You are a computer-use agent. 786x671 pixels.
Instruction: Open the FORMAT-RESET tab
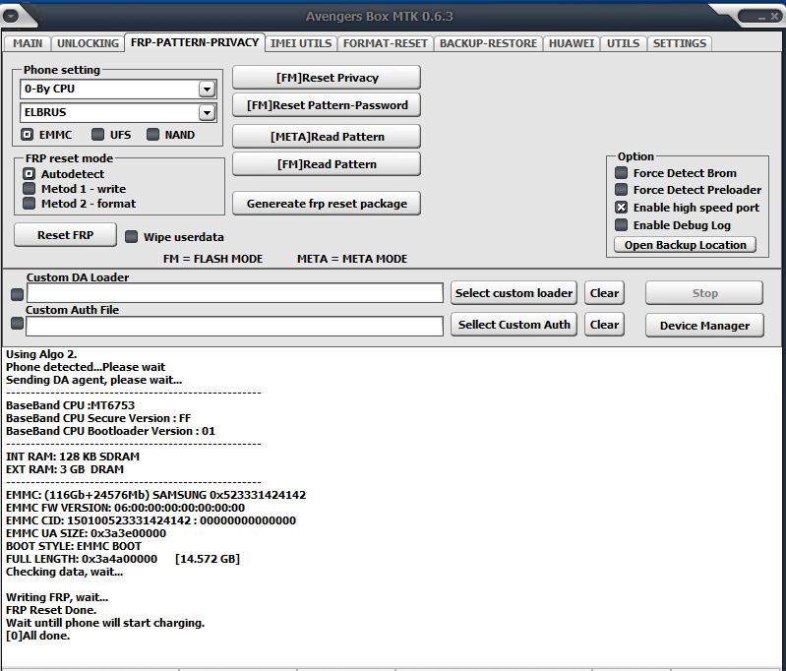[x=385, y=43]
